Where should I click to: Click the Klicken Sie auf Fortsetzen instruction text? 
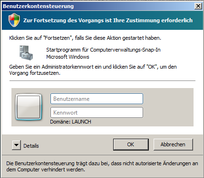85,38
